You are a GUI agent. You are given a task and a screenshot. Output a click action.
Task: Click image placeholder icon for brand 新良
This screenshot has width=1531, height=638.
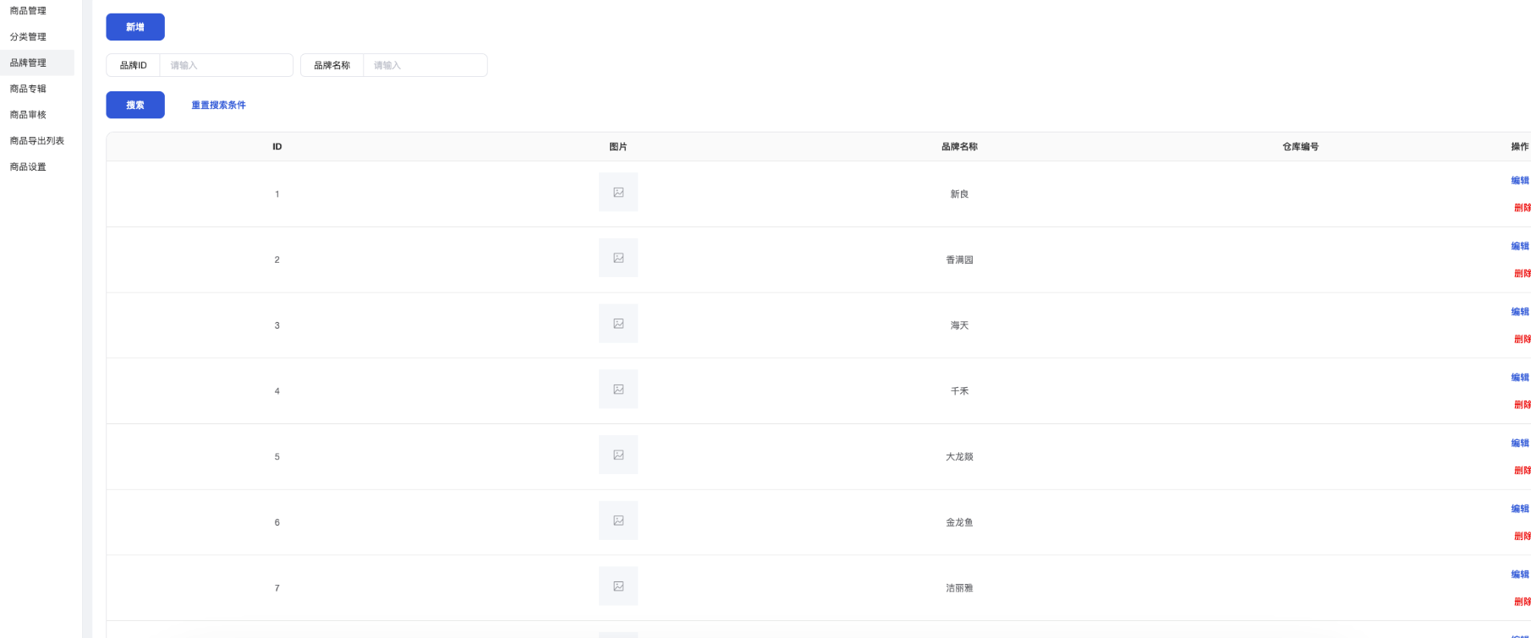[618, 193]
